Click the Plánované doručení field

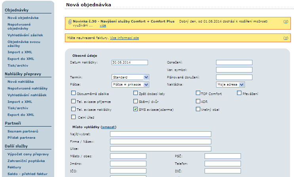234,77
